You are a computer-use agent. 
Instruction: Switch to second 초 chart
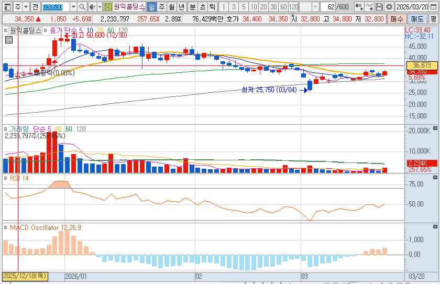pyautogui.click(x=203, y=7)
